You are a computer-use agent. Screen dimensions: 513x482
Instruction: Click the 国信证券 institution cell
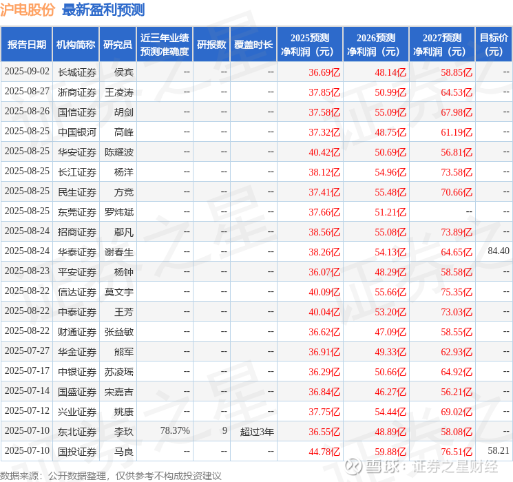77,112
